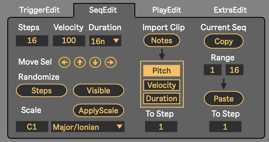The image size is (269, 142).
Task: Open the Major/Ionian scale dropdown
Action: 88,127
